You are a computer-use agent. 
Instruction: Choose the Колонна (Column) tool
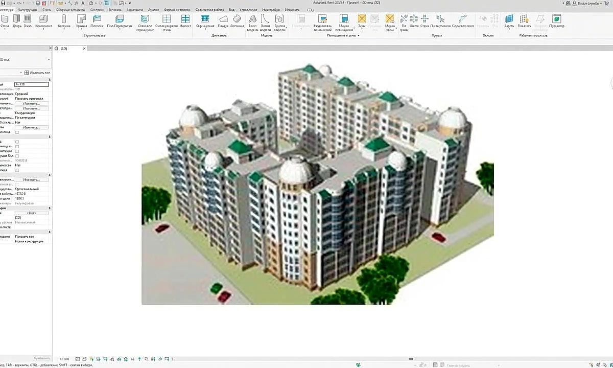[64, 21]
